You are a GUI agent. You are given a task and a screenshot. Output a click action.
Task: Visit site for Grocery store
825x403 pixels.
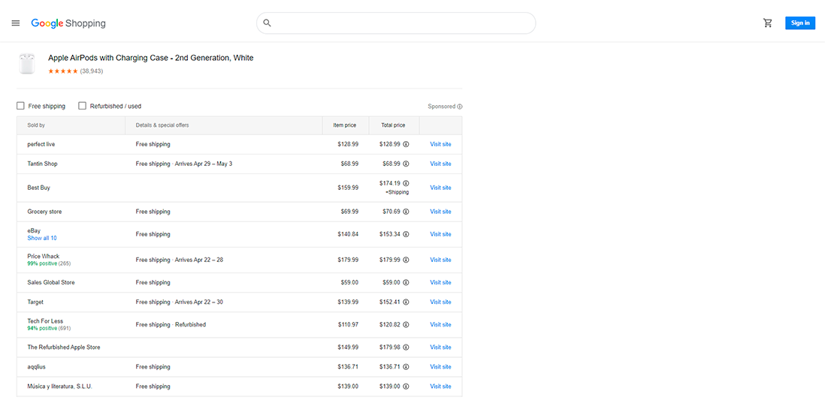[440, 212]
